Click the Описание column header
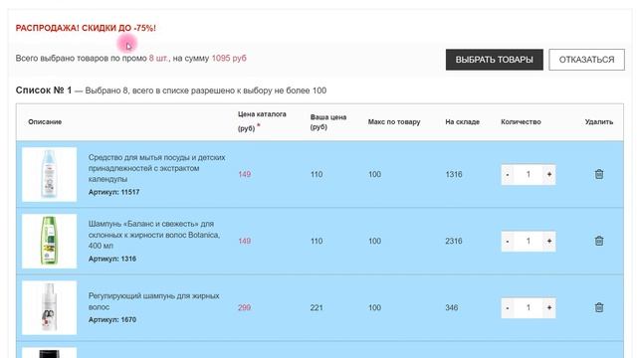Screen dimensions: 637x358 (x=45, y=121)
